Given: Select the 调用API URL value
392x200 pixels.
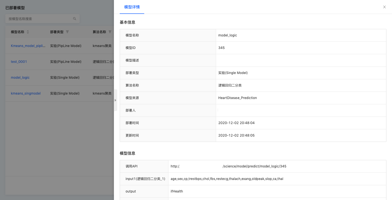Looking at the screenshot, I should pyautogui.click(x=228, y=166).
